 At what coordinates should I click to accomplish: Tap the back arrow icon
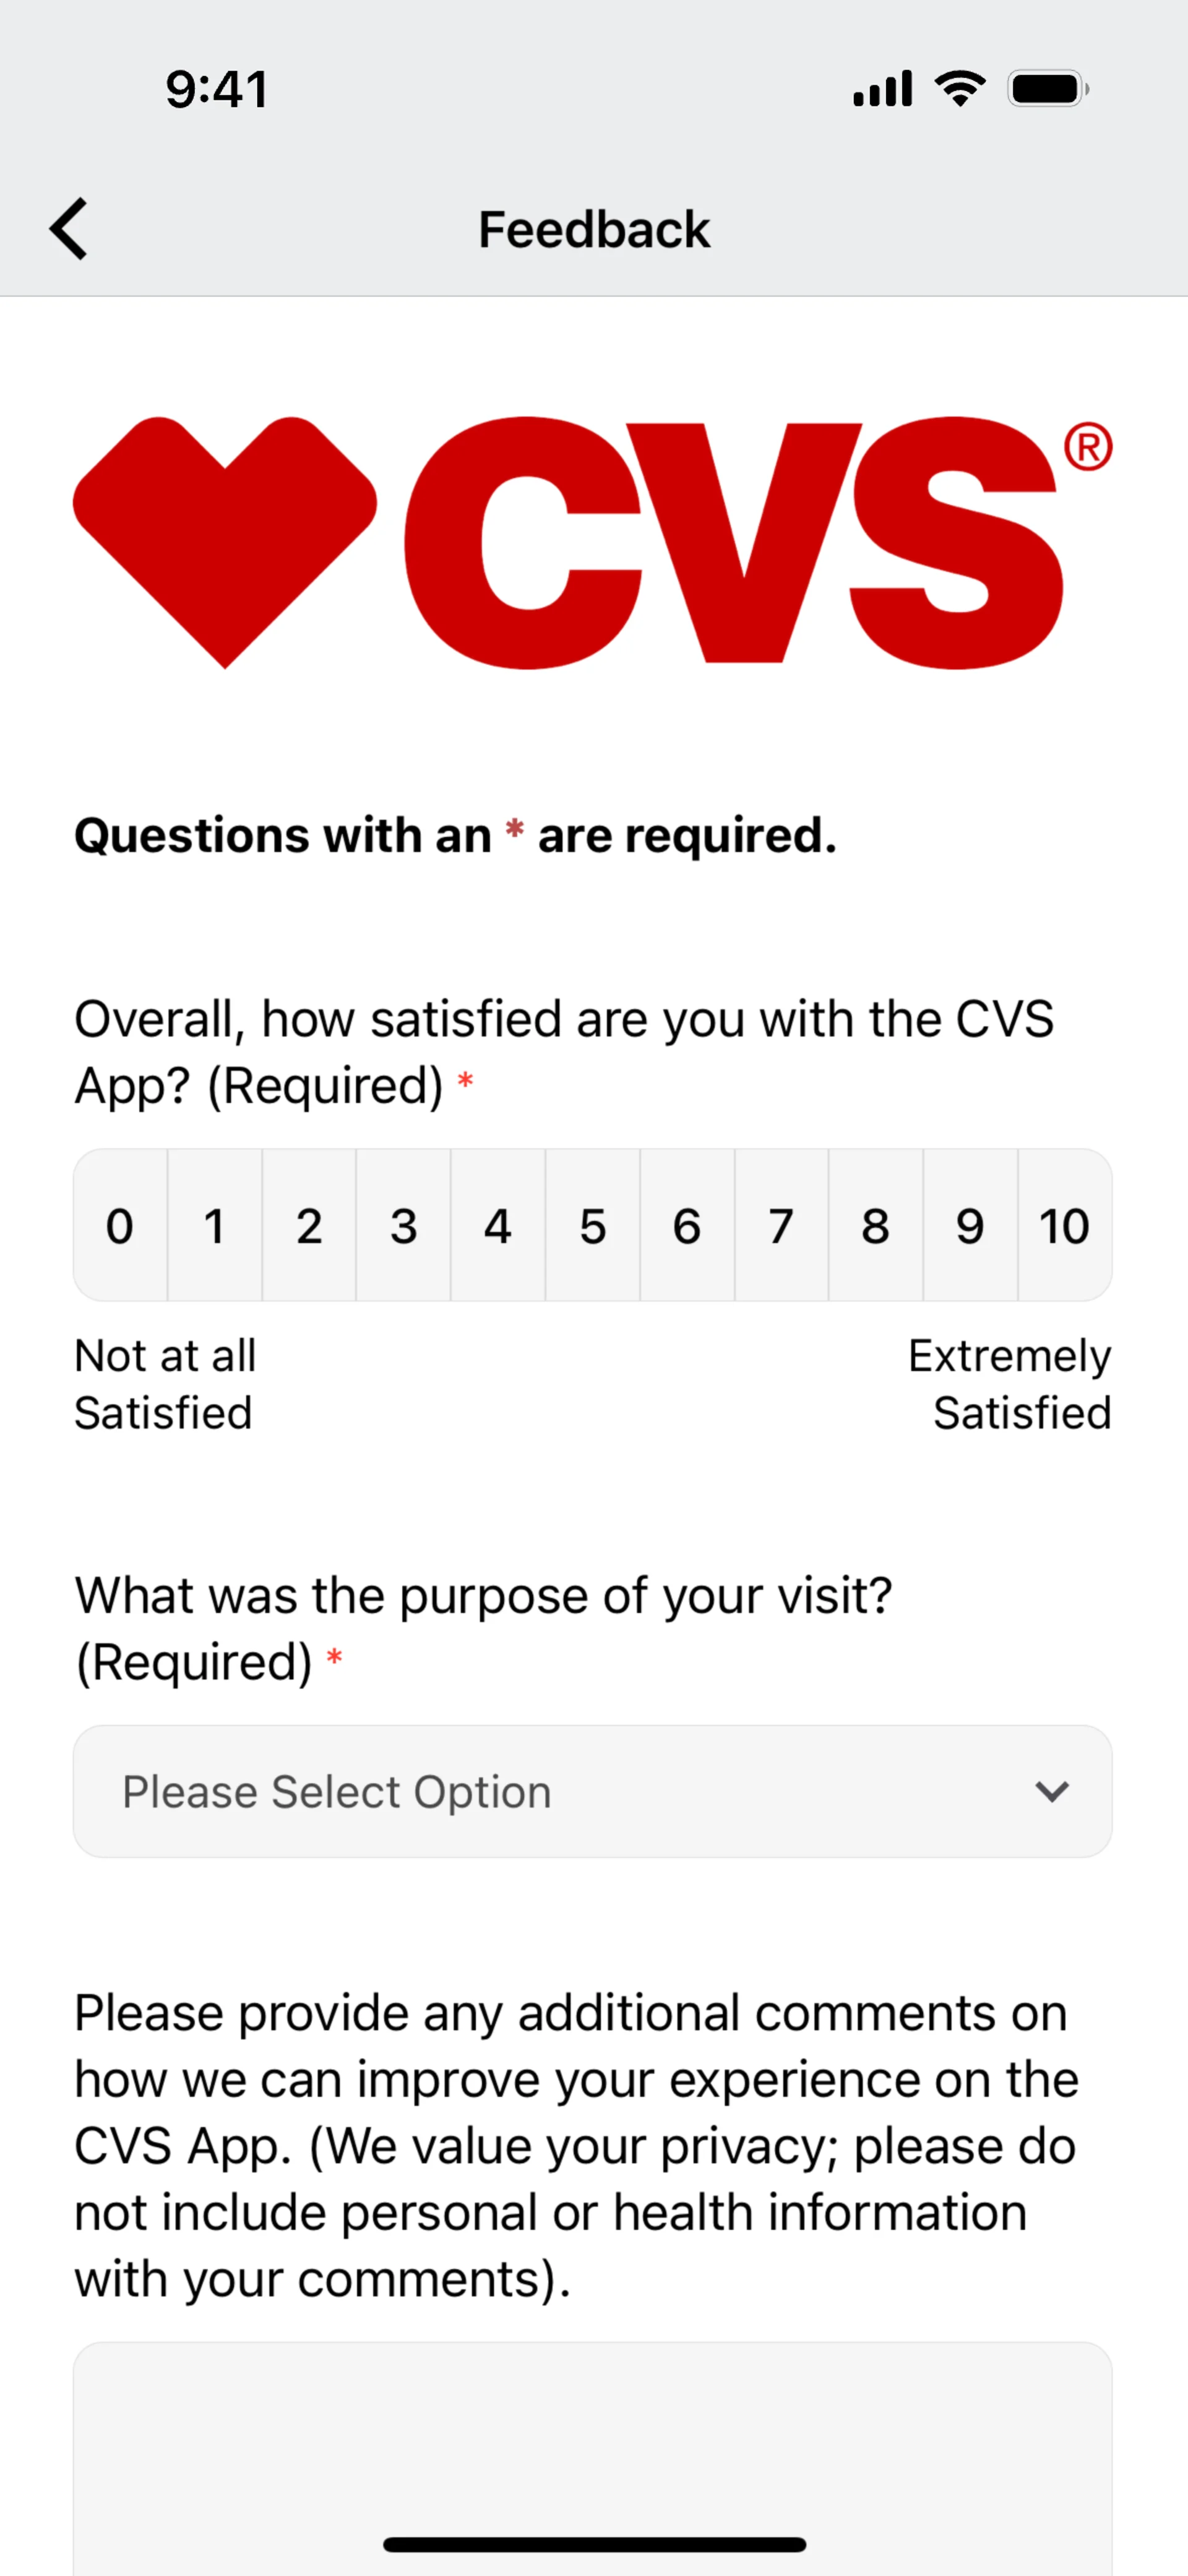(69, 229)
